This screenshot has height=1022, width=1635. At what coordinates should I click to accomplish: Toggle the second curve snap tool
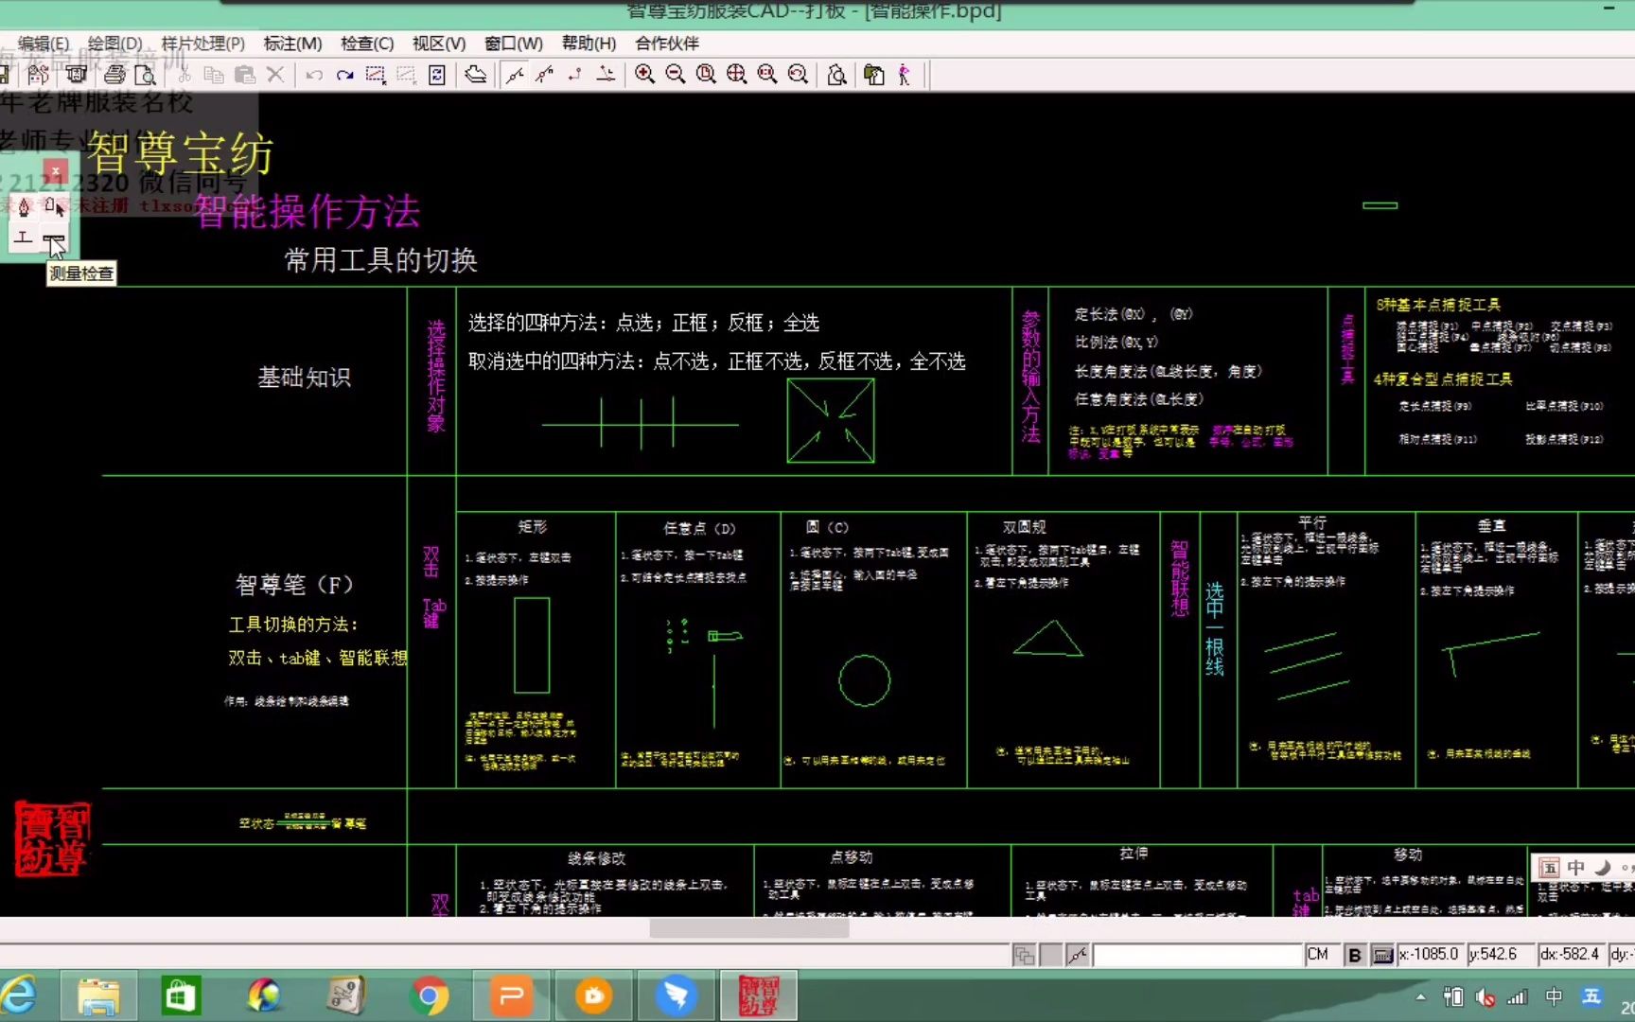pyautogui.click(x=544, y=75)
